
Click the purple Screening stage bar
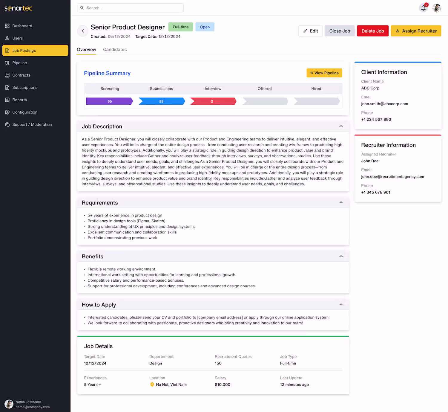tap(110, 101)
